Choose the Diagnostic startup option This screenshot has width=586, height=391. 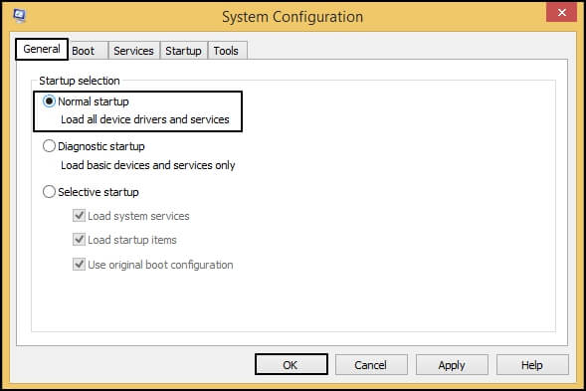click(49, 146)
